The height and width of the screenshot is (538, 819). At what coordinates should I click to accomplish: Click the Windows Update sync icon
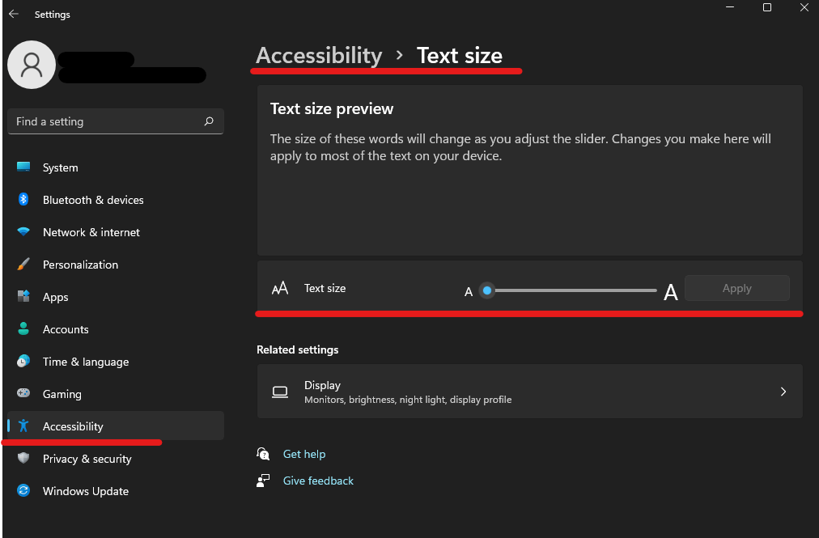(24, 491)
